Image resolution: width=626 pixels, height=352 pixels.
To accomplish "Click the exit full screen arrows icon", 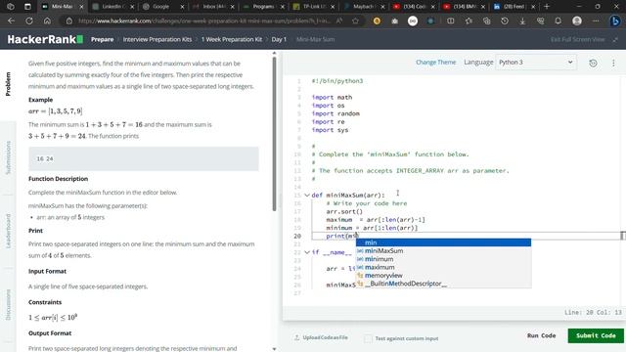I will pos(615,39).
